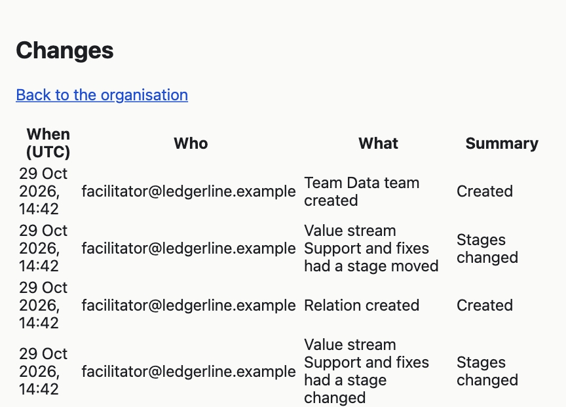The image size is (566, 407).
Task: Open the Back to the organisation link
Action: coord(102,95)
